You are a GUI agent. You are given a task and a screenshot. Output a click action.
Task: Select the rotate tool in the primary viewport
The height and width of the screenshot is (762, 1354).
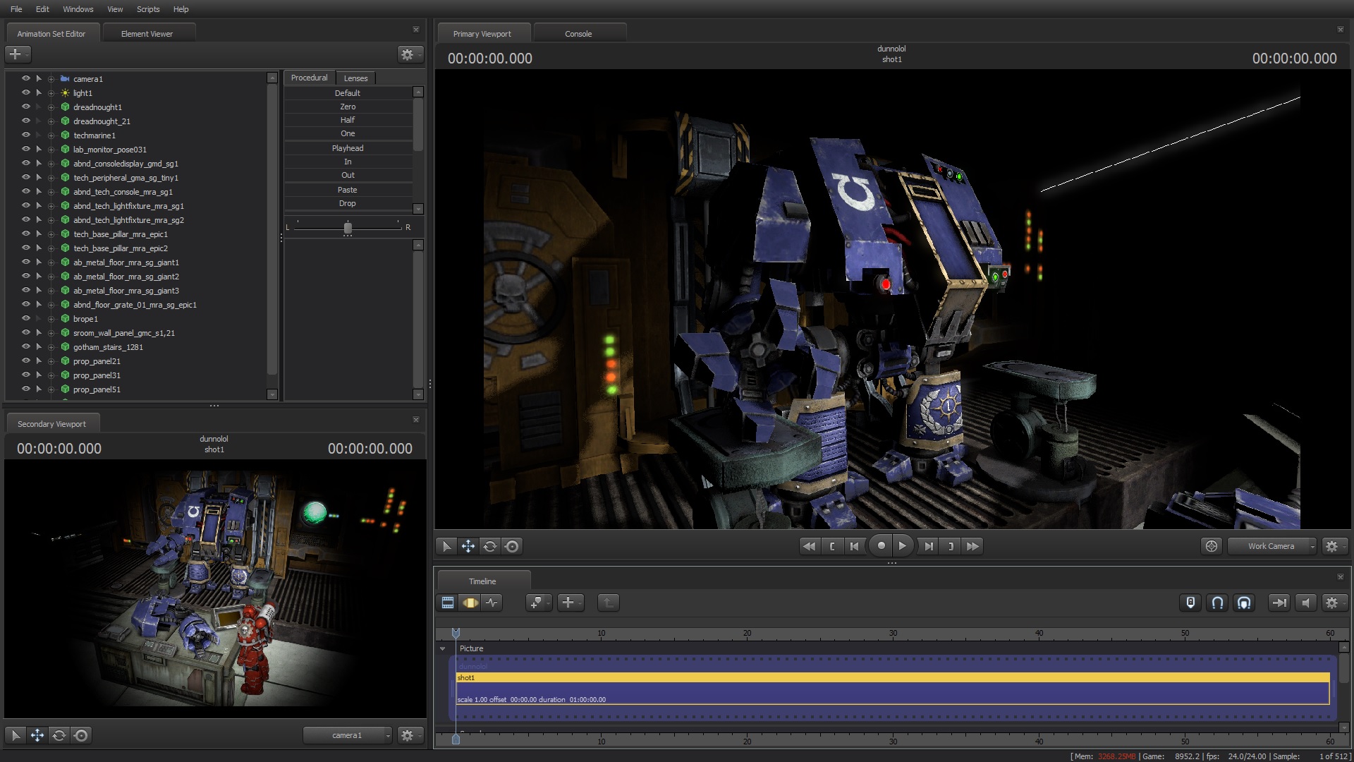coord(490,546)
